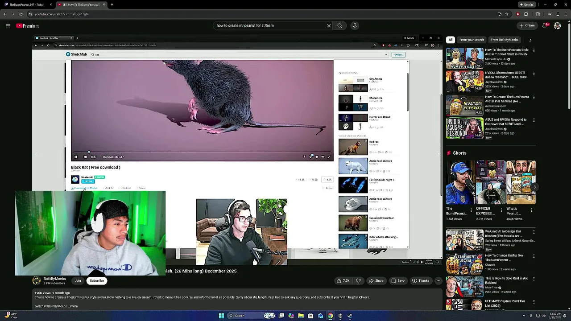Select 'From BuiltByMoebs' filter chip
571x321 pixels.
click(x=505, y=40)
